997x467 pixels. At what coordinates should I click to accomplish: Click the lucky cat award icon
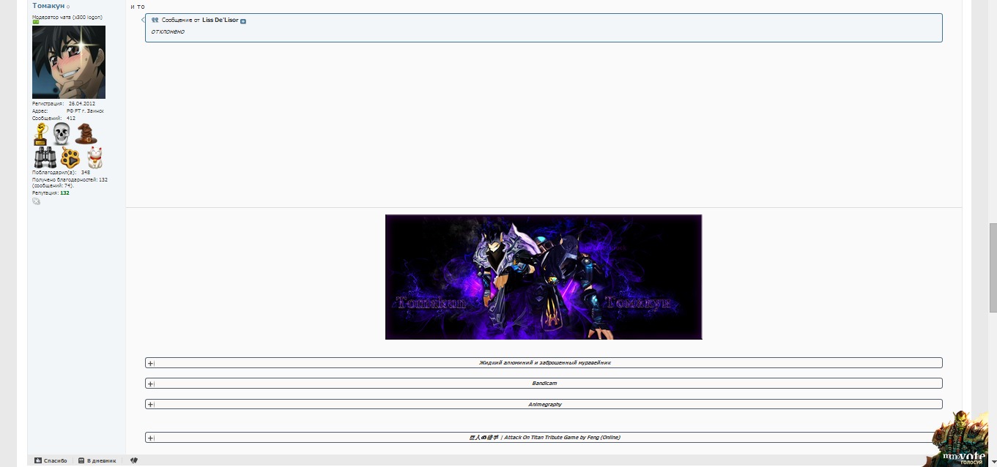coord(94,157)
